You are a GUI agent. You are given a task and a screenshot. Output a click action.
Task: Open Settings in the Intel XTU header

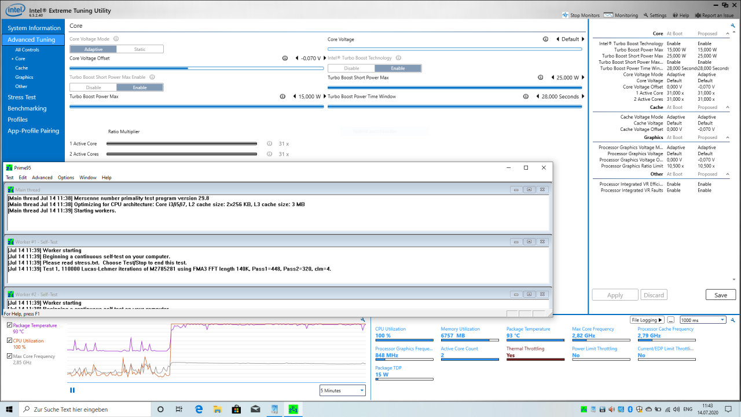pyautogui.click(x=654, y=15)
